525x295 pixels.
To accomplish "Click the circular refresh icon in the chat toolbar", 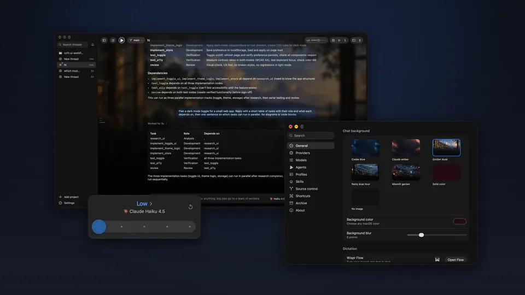I will click(x=113, y=40).
